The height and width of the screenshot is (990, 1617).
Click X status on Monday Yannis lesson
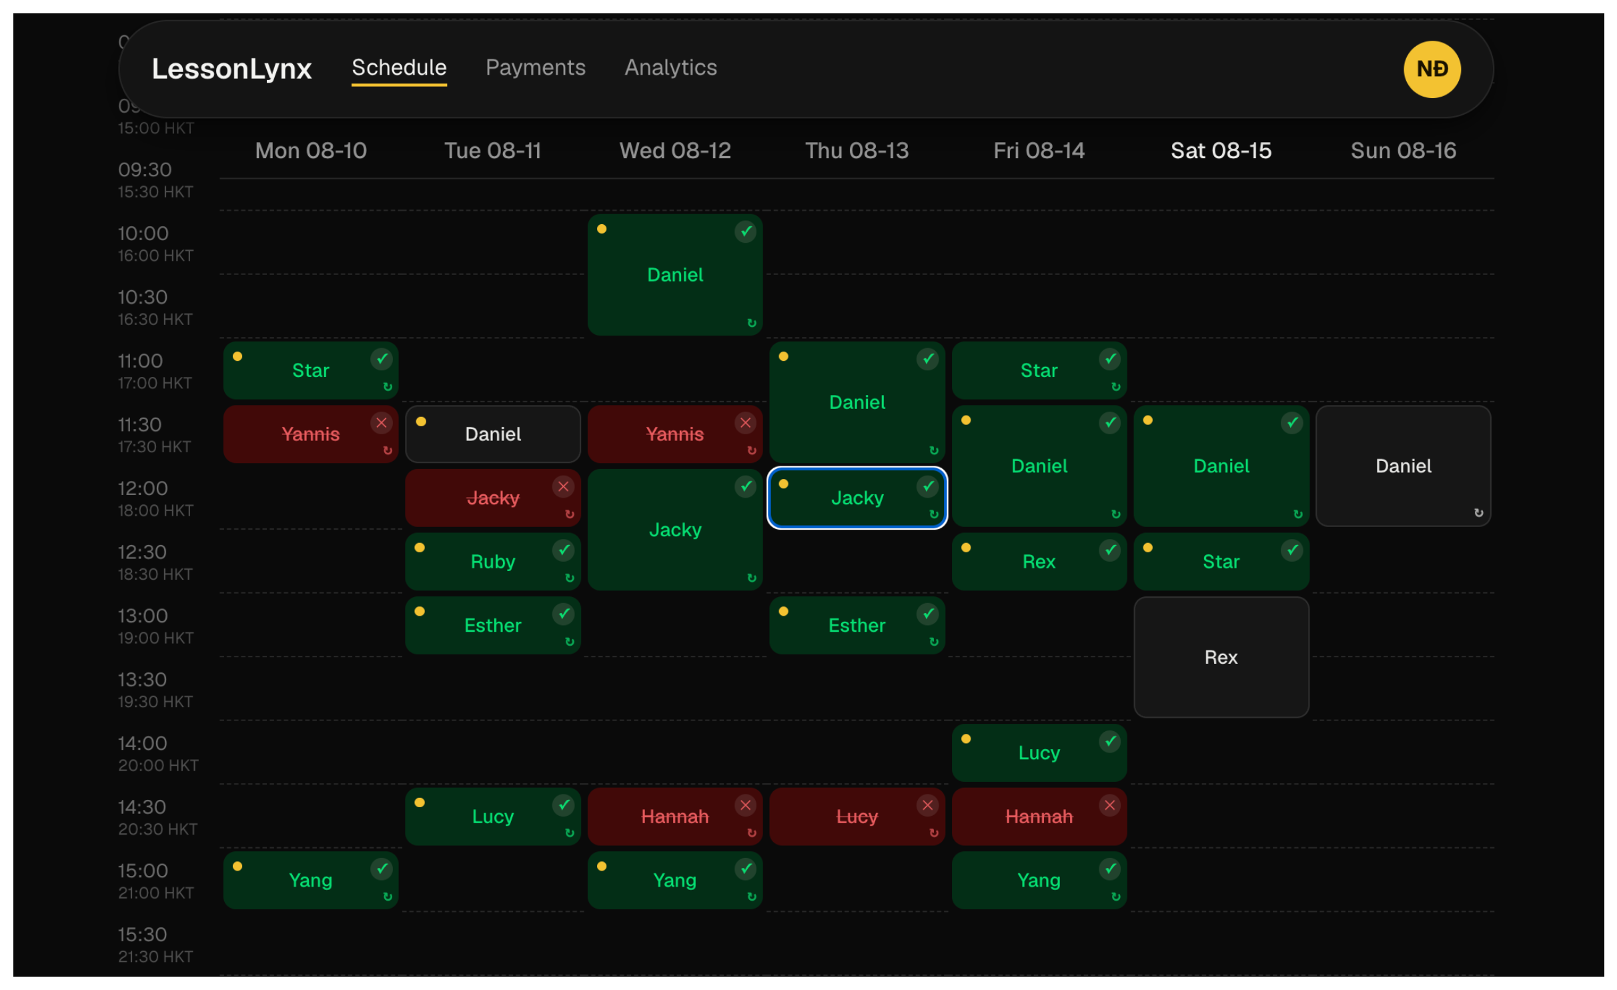tap(381, 423)
